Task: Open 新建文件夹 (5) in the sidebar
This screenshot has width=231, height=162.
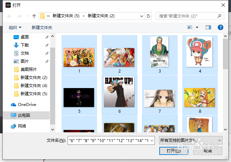Action: (34, 93)
